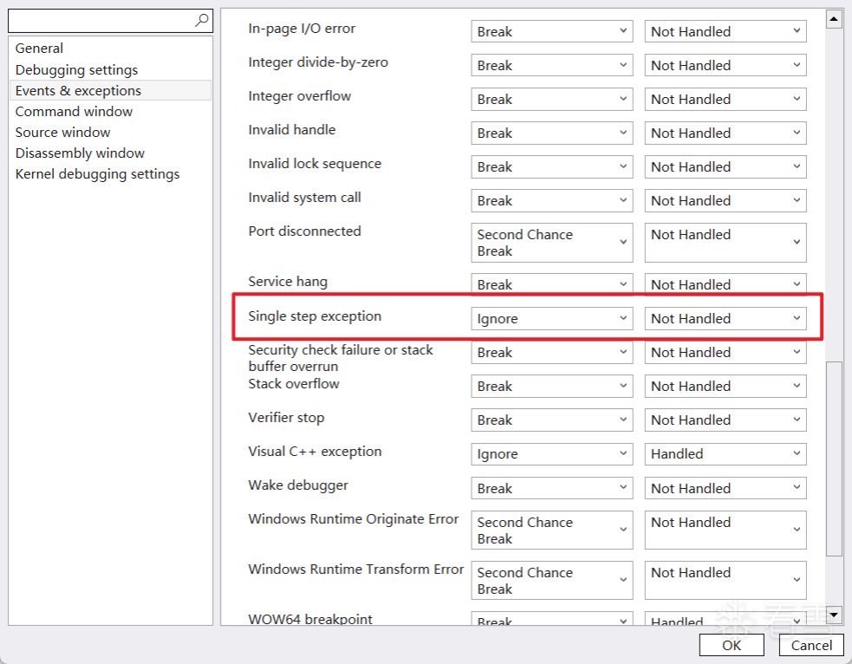The width and height of the screenshot is (852, 664).
Task: Open Stack overflow Break dropdown
Action: coord(552,387)
